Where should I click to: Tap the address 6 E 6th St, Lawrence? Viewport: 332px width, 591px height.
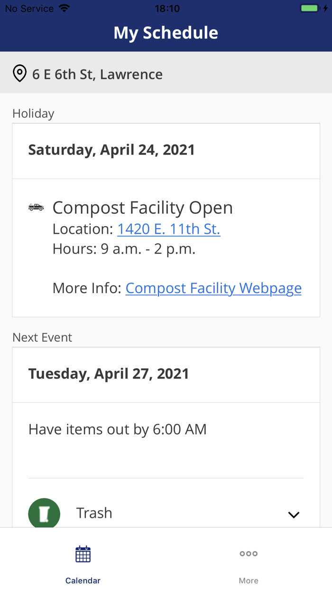[97, 74]
